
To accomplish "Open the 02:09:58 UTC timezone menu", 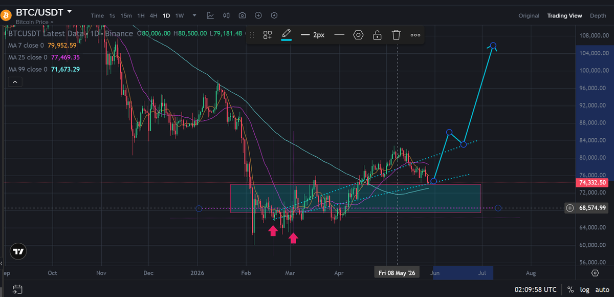I will (536, 289).
